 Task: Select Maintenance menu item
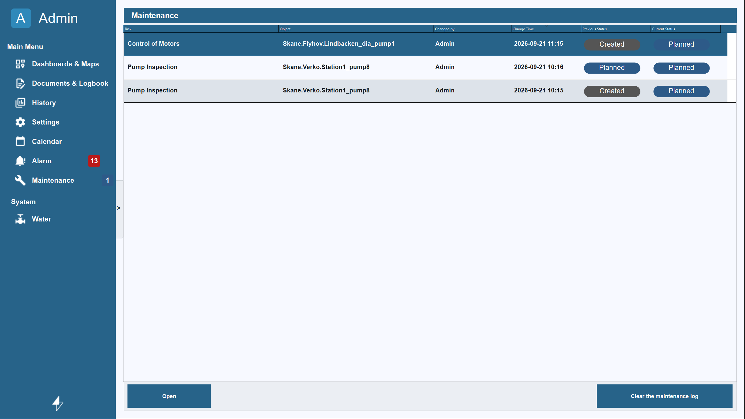point(53,180)
